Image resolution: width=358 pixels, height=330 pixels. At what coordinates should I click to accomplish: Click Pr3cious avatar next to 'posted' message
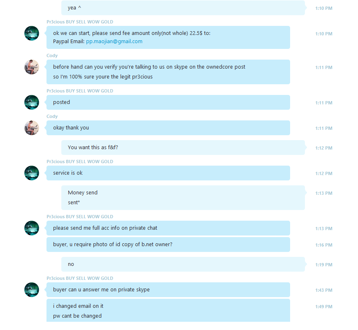[32, 102]
